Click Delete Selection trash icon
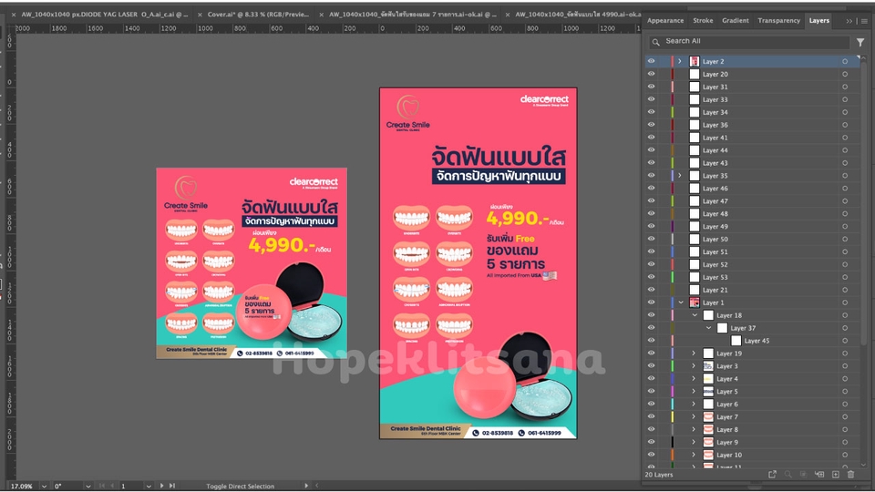Screen dimensions: 875x492 point(851,474)
